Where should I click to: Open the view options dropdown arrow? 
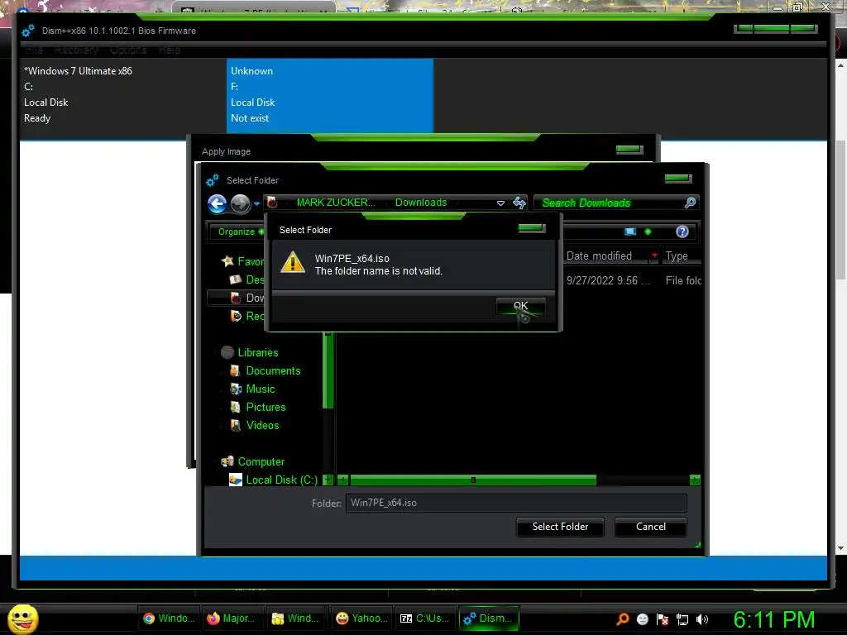tap(648, 232)
